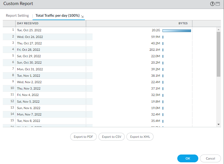Click Export to CSV button
The width and height of the screenshot is (224, 164).
tap(112, 137)
